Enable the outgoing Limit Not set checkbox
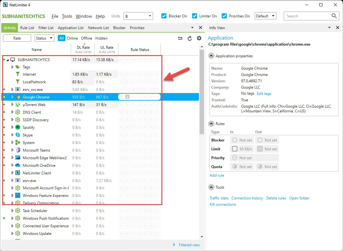This screenshot has height=251, width=343. [x=260, y=149]
